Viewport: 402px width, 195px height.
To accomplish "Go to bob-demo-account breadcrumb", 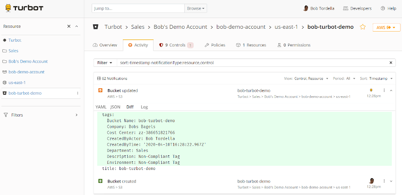I will [241, 27].
